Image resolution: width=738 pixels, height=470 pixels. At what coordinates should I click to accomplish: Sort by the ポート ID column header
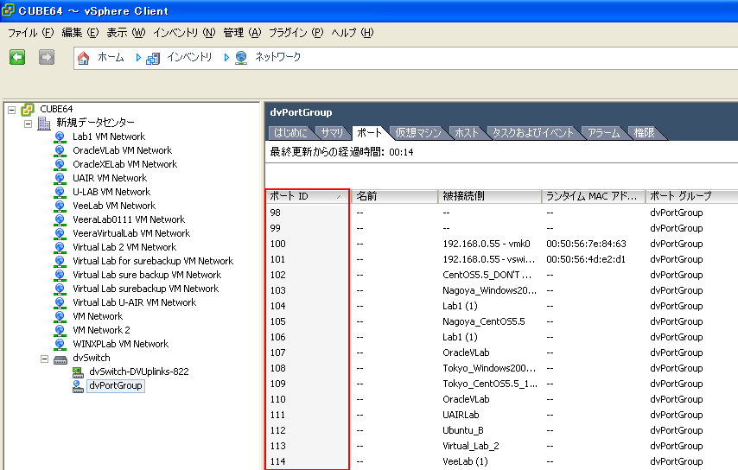tap(308, 196)
